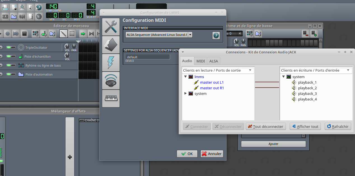Click the TripleOscillator instrument icon
The width and height of the screenshot is (355, 176).
click(x=21, y=47)
